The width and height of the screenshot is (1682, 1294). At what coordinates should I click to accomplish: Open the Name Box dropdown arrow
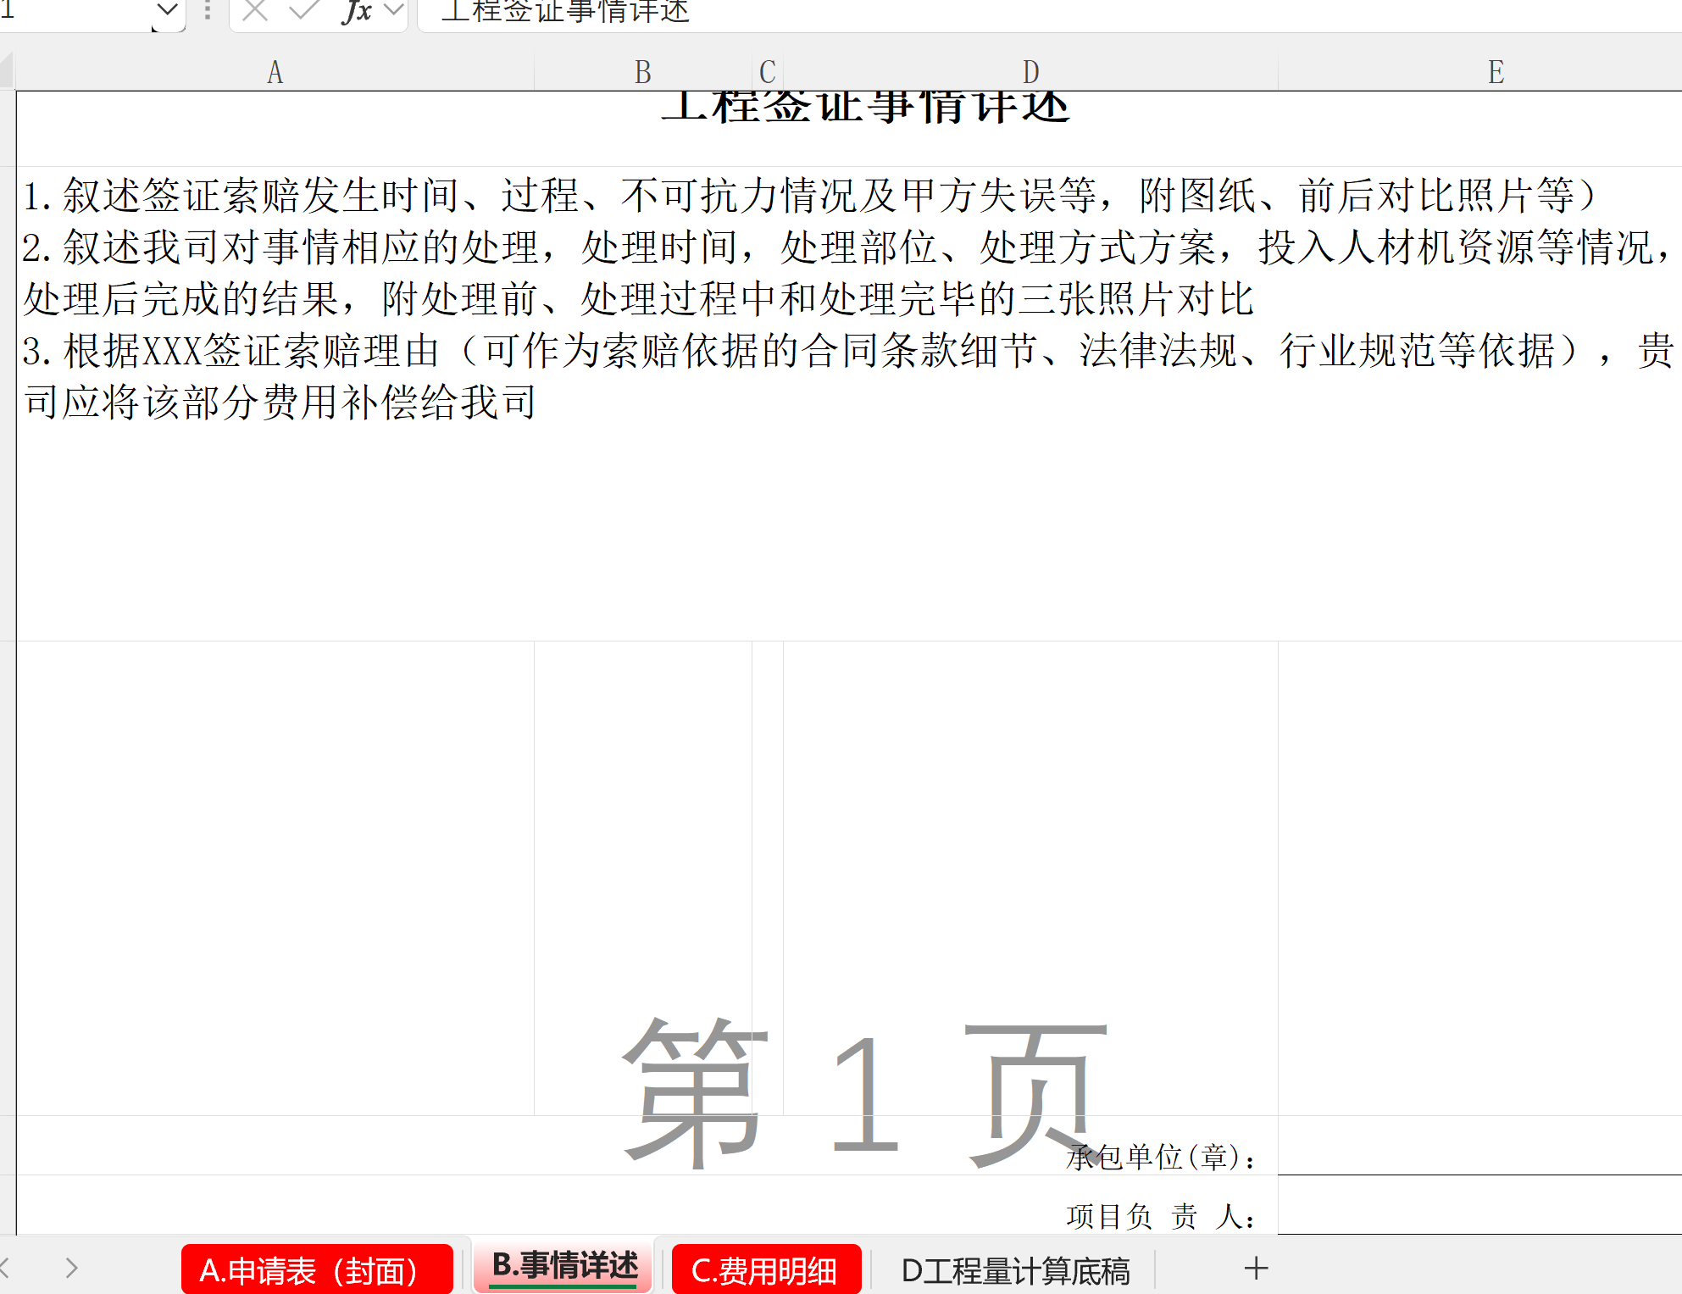(x=168, y=11)
